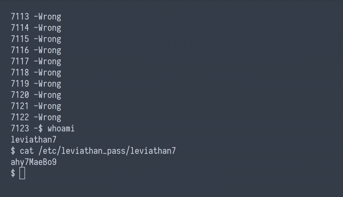Click the '7122 -Wrong' output line
The height and width of the screenshot is (197, 343).
point(36,118)
